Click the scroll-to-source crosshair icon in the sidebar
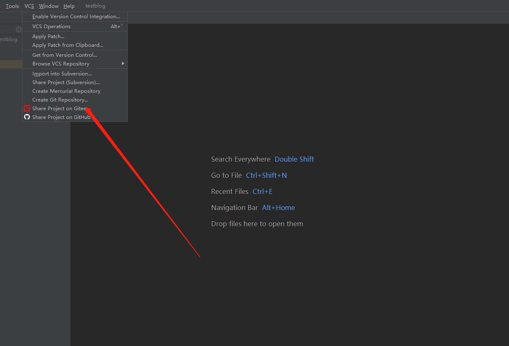This screenshot has width=509, height=346. [18, 29]
